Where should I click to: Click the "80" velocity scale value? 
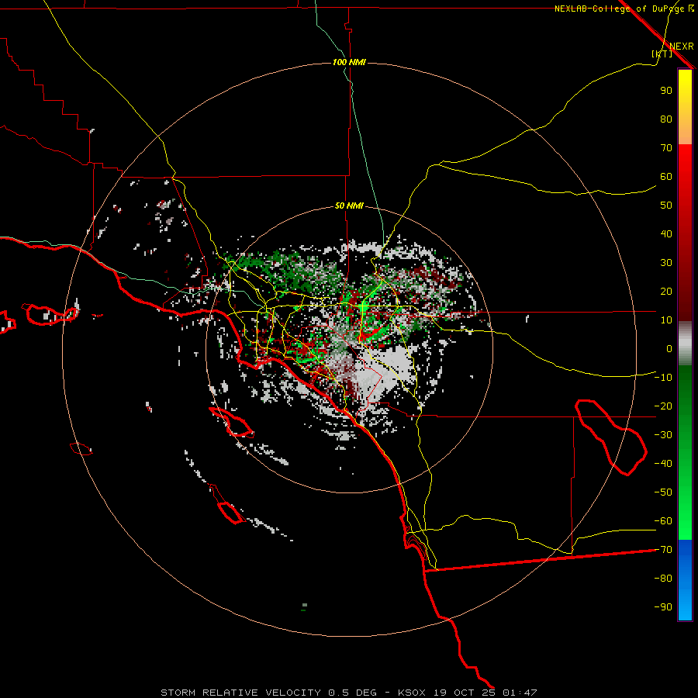click(666, 119)
